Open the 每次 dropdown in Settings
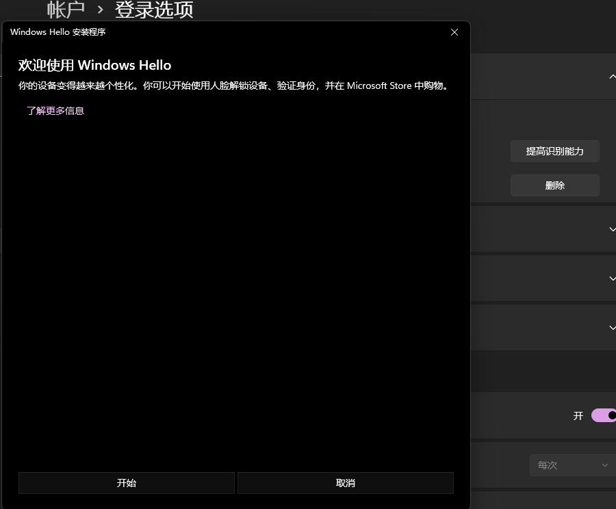Screen dimensions: 616x509 coord(573,465)
